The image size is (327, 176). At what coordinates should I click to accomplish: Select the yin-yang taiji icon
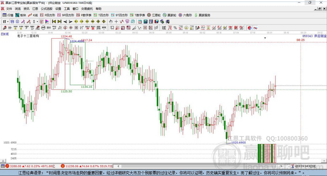point(250,28)
